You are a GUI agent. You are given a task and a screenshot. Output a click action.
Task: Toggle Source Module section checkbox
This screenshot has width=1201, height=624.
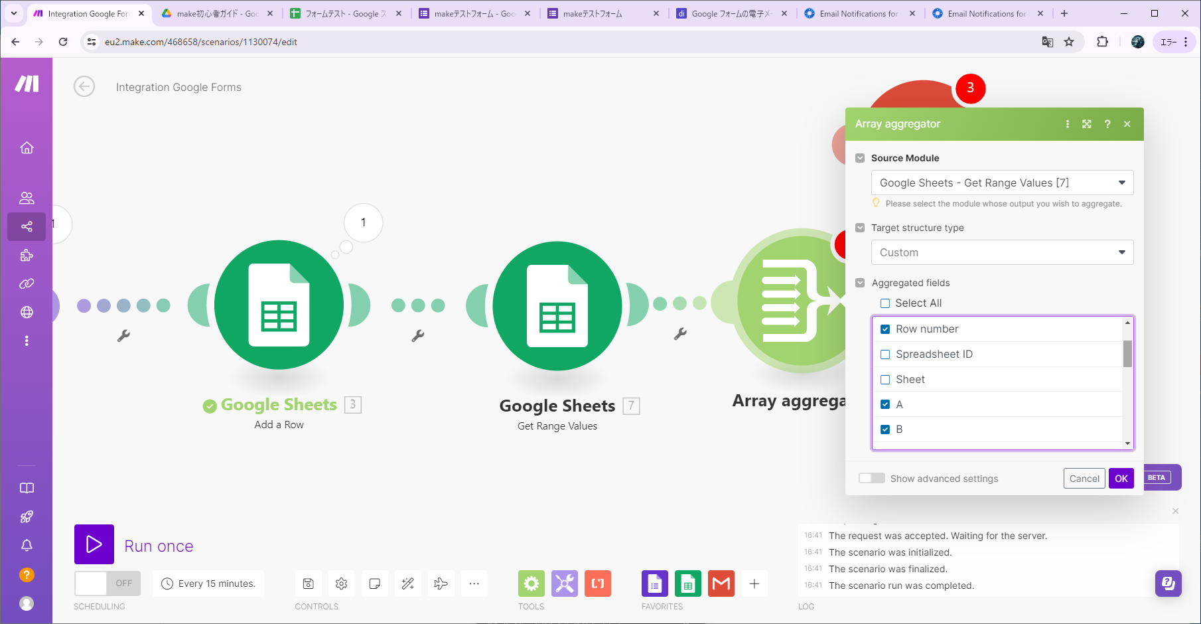tap(860, 158)
